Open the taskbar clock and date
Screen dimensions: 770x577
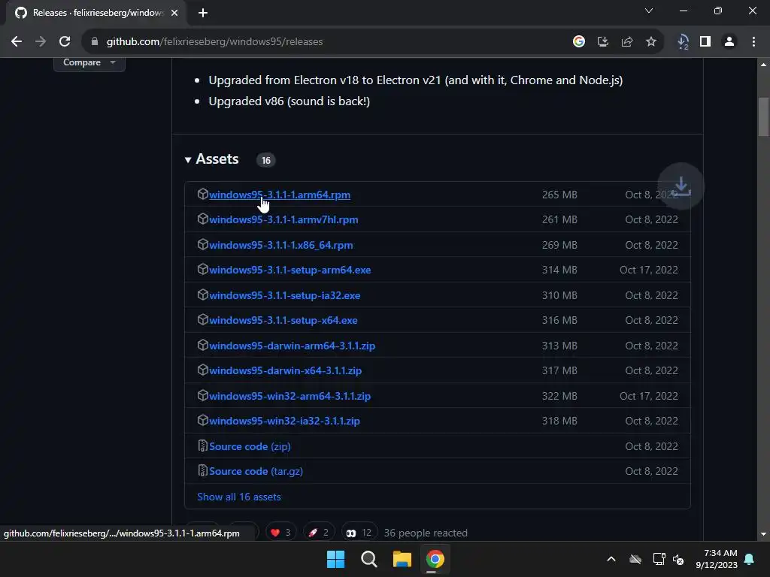coord(717,559)
